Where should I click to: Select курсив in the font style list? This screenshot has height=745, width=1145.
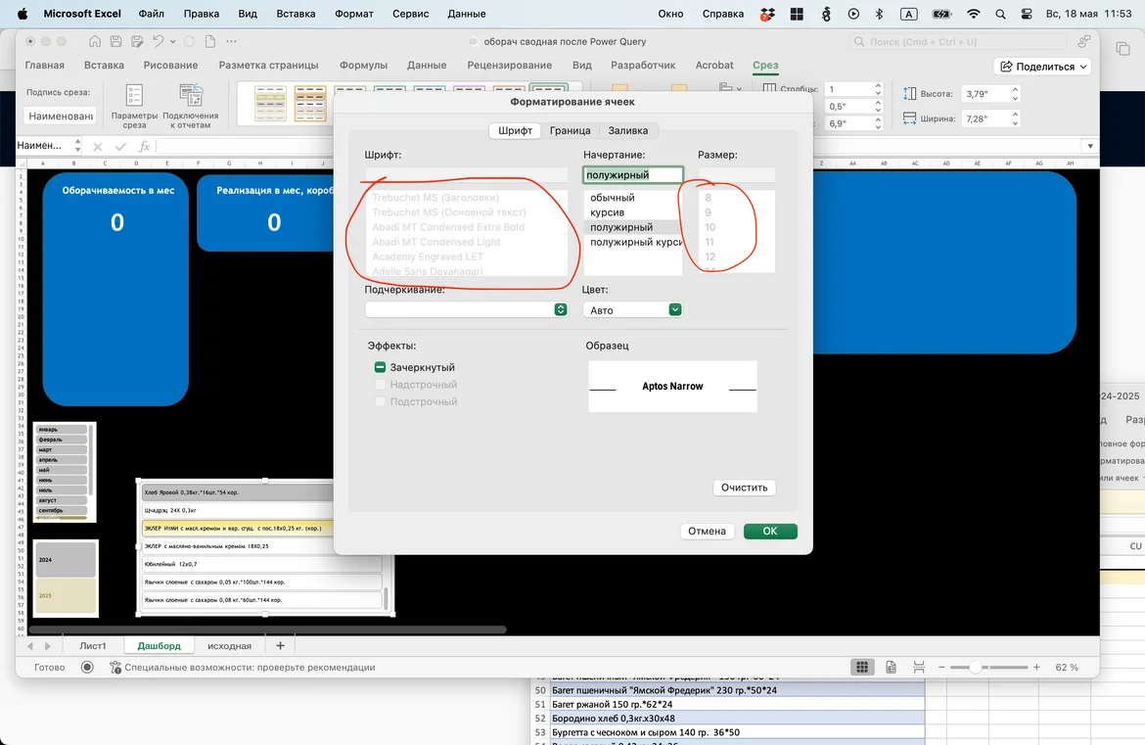(x=608, y=212)
